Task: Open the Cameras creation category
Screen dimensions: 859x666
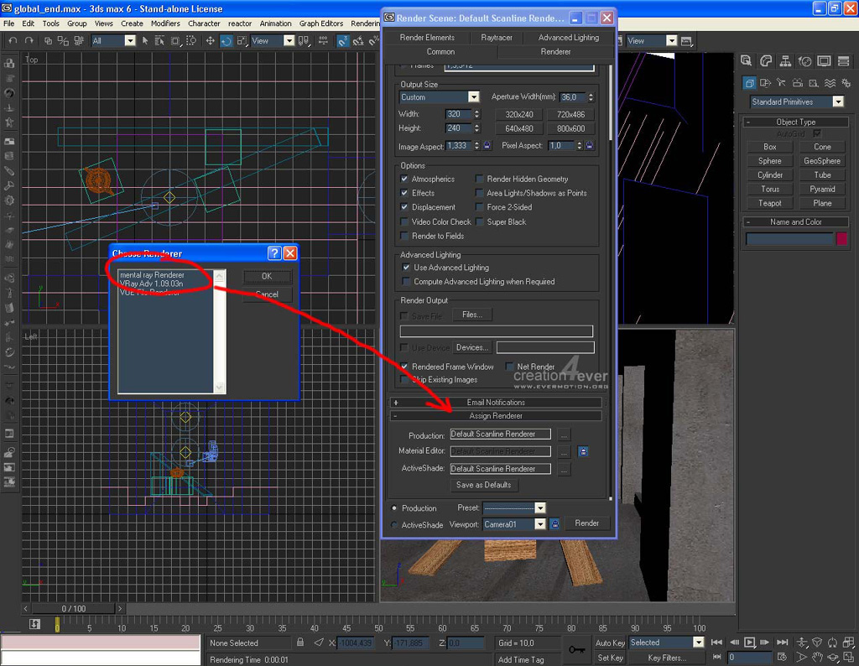Action: pos(797,82)
